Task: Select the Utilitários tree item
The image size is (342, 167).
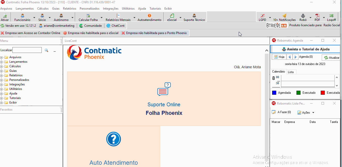Action: point(16,89)
